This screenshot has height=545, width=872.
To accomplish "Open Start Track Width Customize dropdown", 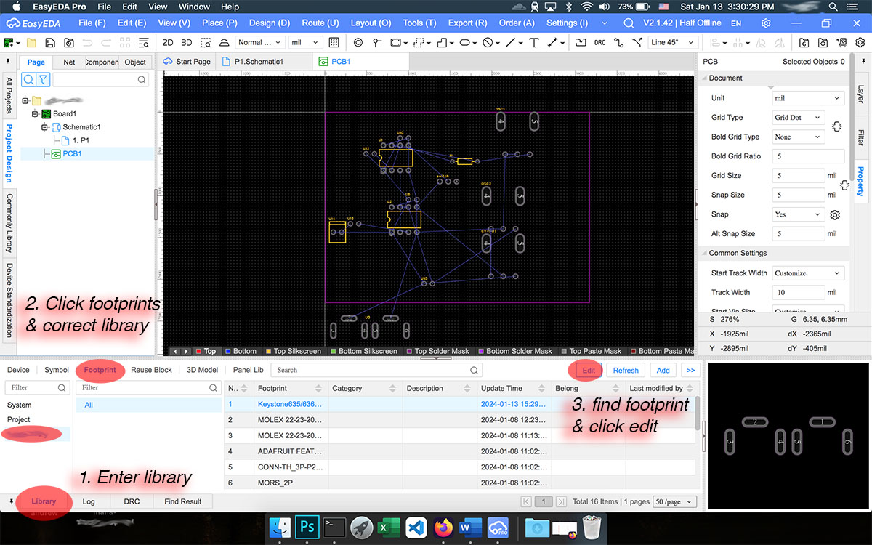I will 808,273.
